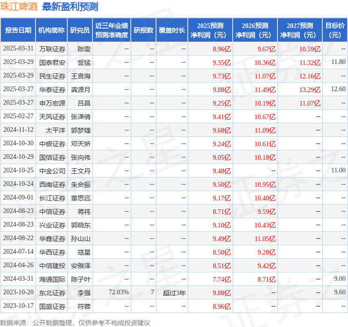Click the 8.50亿 profit value
348x327 pixels.
tap(221, 252)
